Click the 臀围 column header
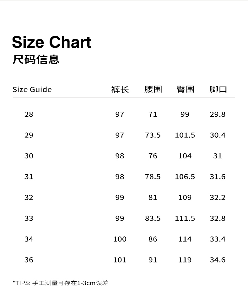The image size is (248, 297). pos(185,89)
